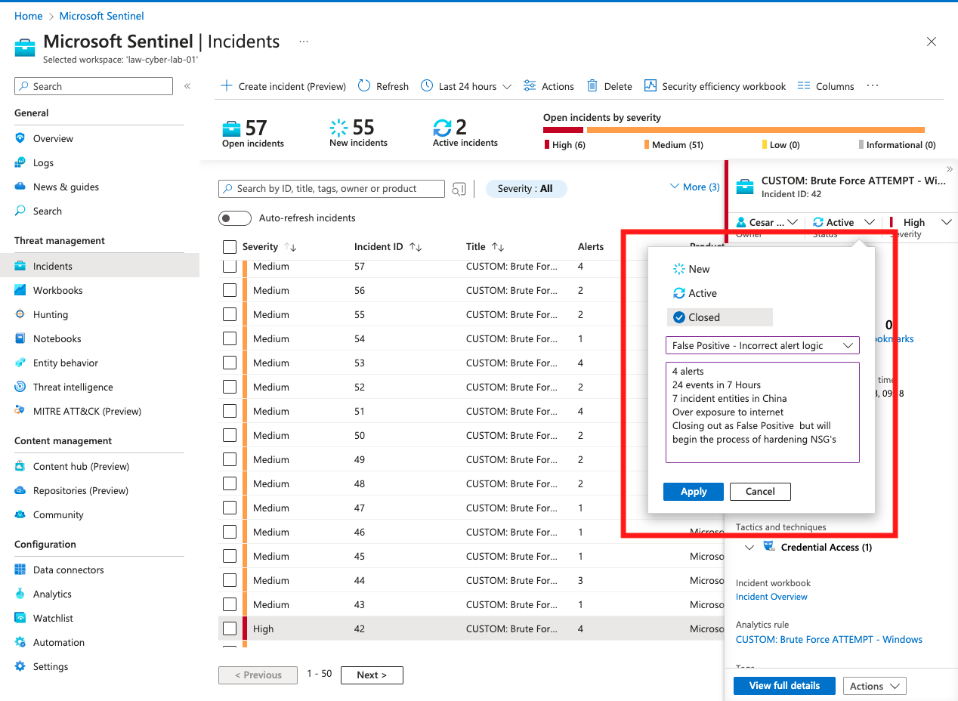Select Active status option in the popup
Viewport: 958px width, 701px height.
click(x=695, y=293)
